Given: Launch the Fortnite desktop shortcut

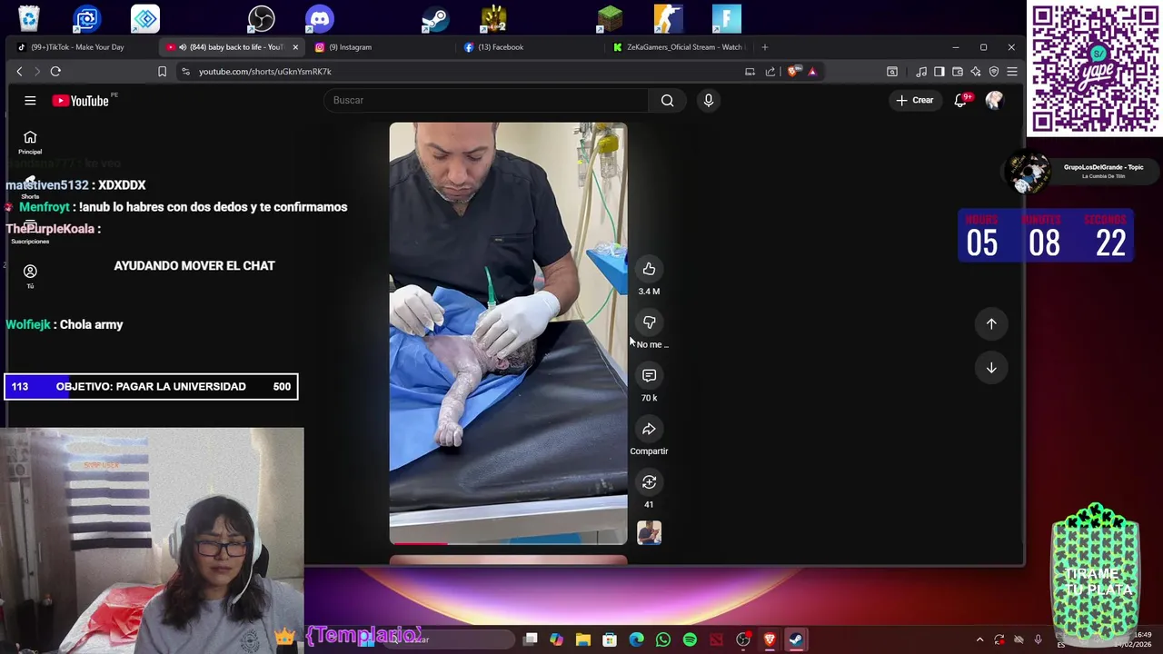Looking at the screenshot, I should point(727,18).
